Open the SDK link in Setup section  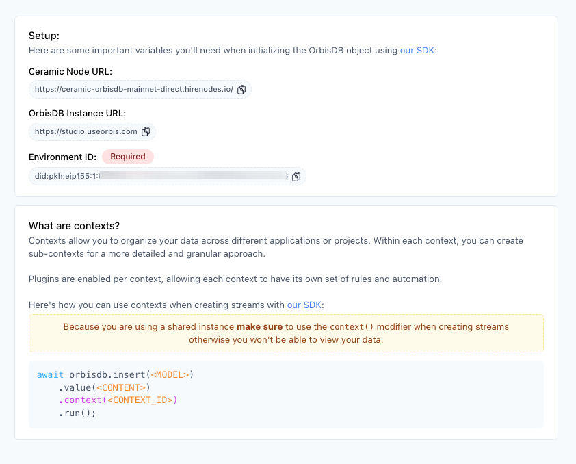[x=417, y=50]
